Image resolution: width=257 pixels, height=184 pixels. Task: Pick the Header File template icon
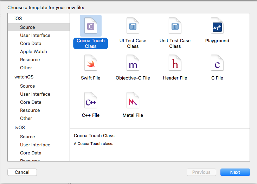pos(175,63)
